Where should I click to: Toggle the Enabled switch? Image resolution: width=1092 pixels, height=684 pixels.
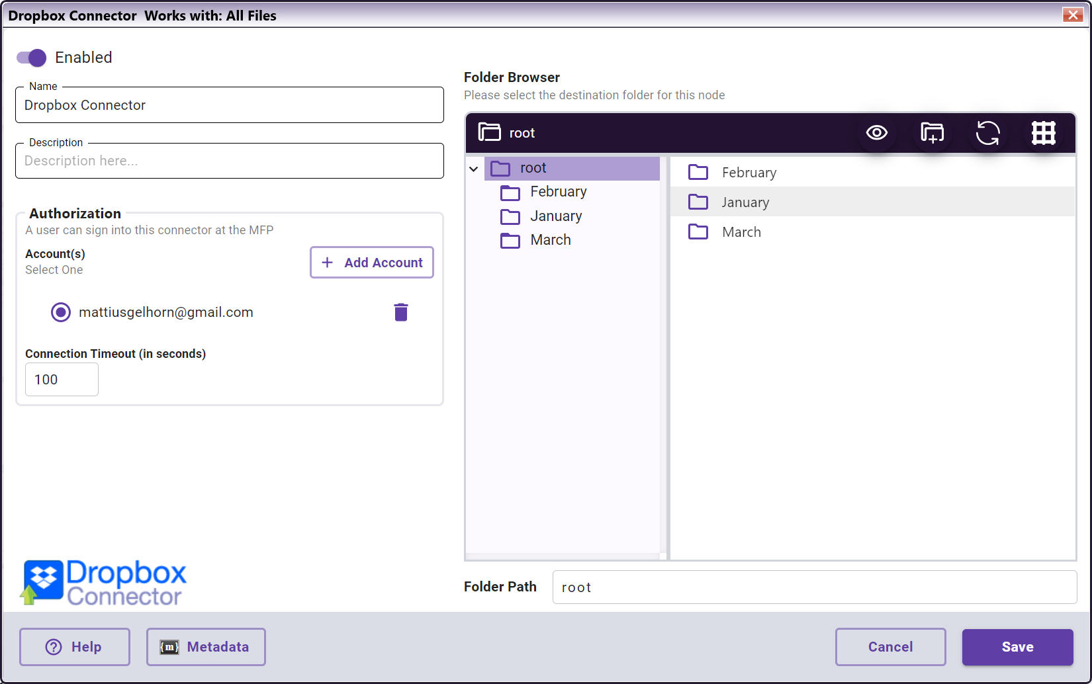[x=31, y=58]
